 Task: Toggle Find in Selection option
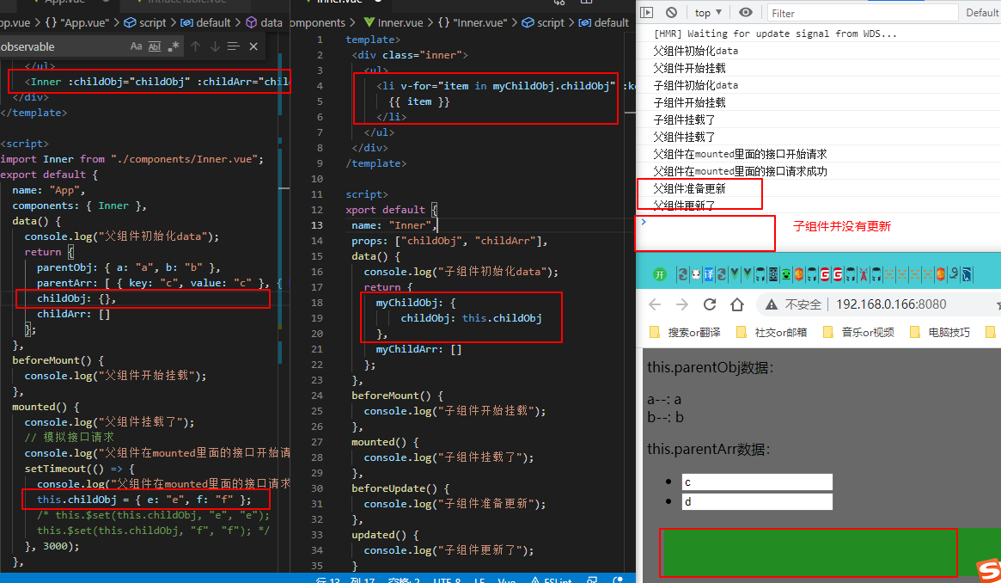(x=233, y=46)
